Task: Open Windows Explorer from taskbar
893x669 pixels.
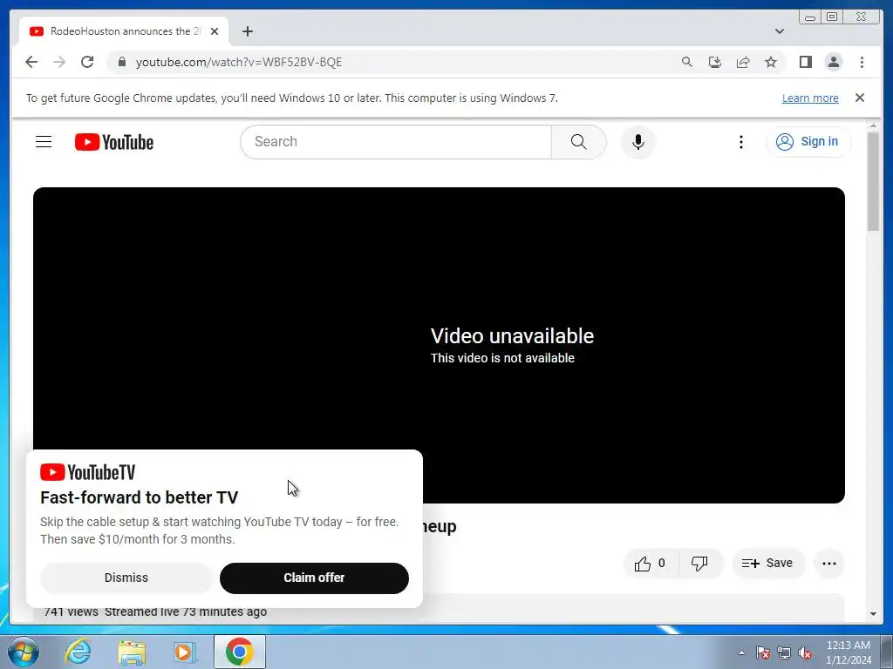Action: click(132, 652)
